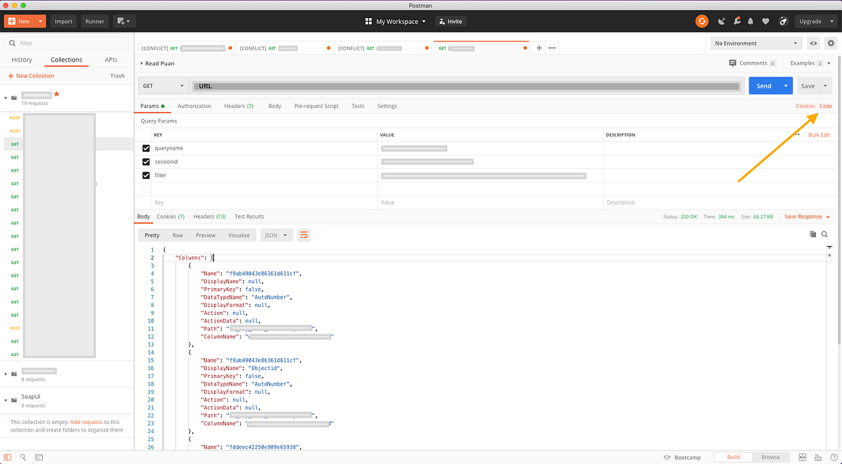Switch to the APIs sidebar tab
The width and height of the screenshot is (842, 464).
point(111,60)
